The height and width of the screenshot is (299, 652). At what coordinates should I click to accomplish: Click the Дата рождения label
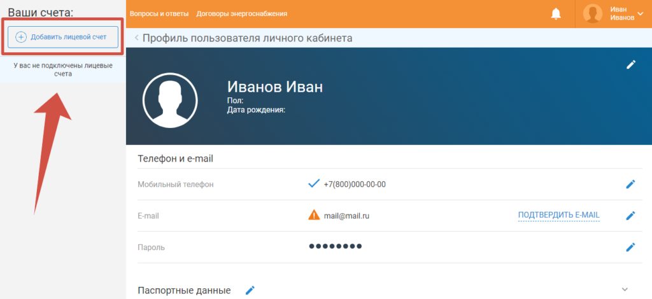point(256,111)
